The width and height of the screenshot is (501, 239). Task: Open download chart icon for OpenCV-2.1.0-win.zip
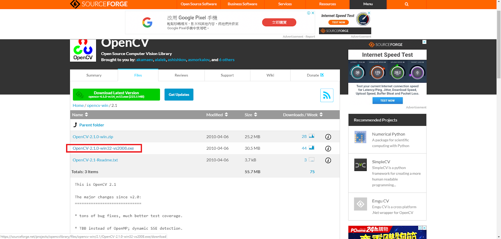tap(312, 136)
